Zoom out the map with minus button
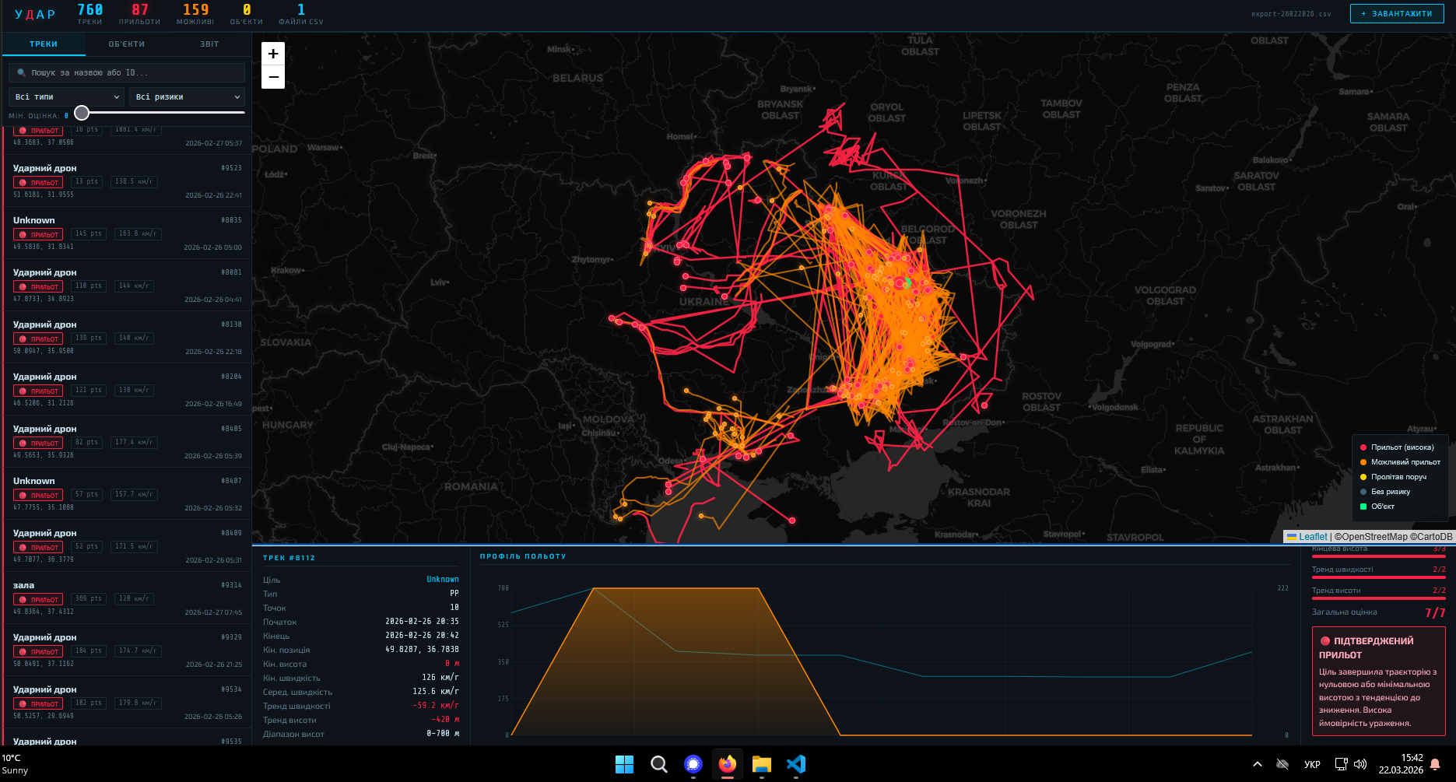 [273, 77]
